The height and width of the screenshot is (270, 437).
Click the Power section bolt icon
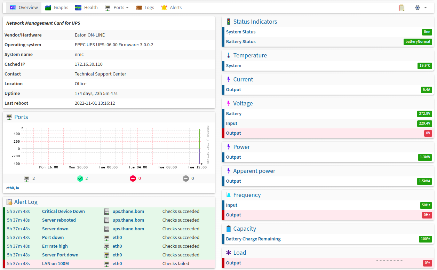229,147
